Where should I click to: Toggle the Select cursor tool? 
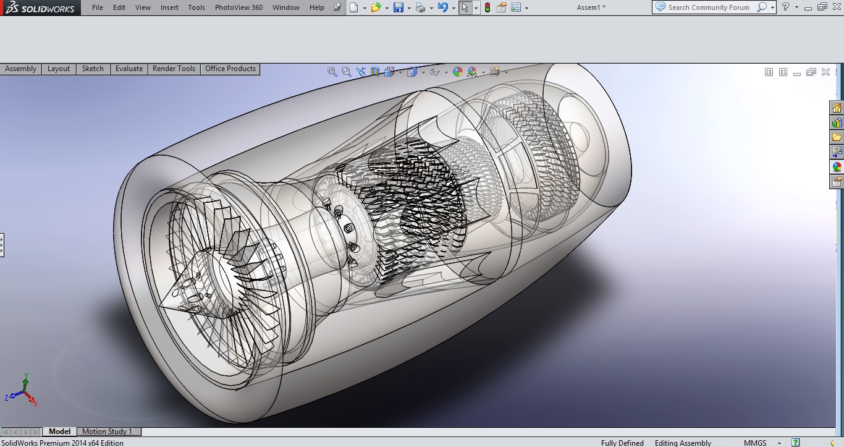[x=465, y=7]
